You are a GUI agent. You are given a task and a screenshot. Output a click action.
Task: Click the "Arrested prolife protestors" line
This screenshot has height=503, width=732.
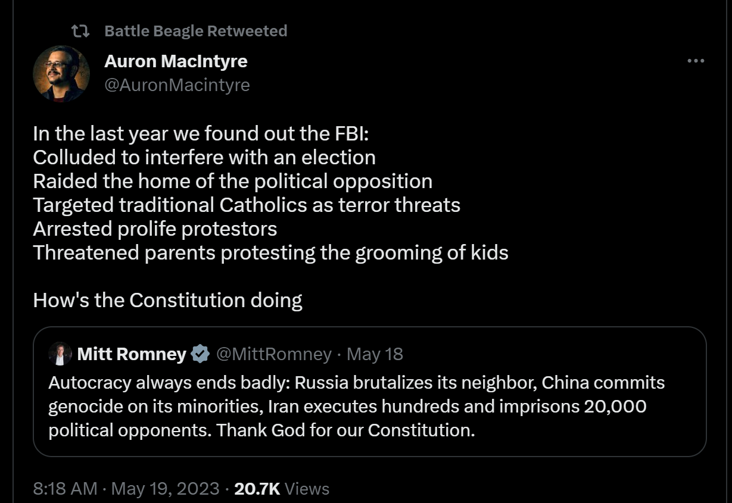point(155,229)
